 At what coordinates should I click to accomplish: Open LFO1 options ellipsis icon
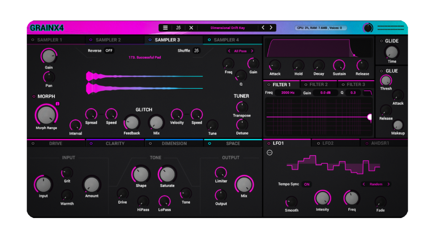tap(270, 153)
